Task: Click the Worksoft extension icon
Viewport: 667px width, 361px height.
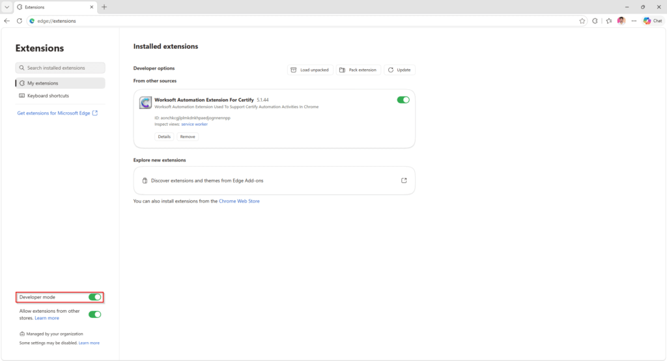Action: [145, 102]
